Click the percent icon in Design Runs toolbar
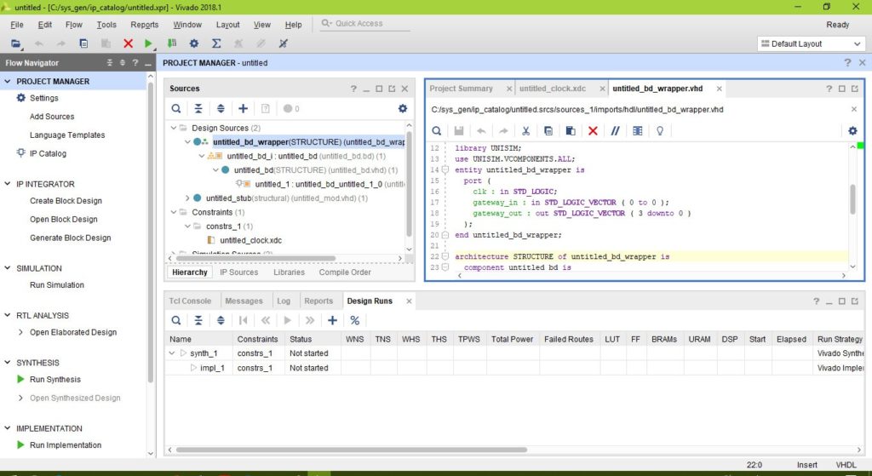 pyautogui.click(x=355, y=320)
